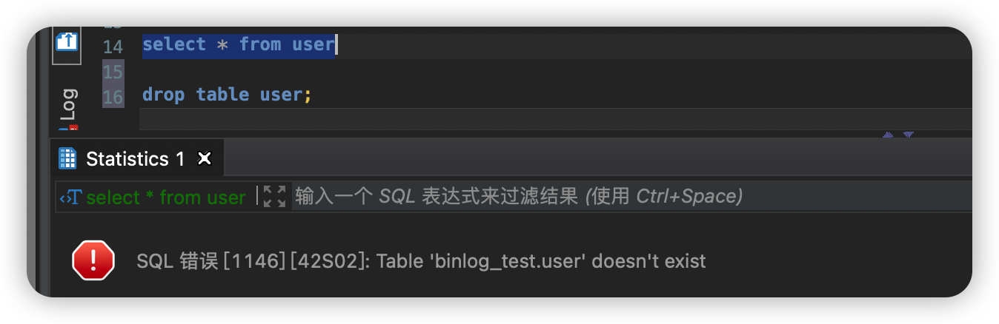999x324 pixels.
Task: Click the red exclamation error icon
Action: (x=93, y=260)
